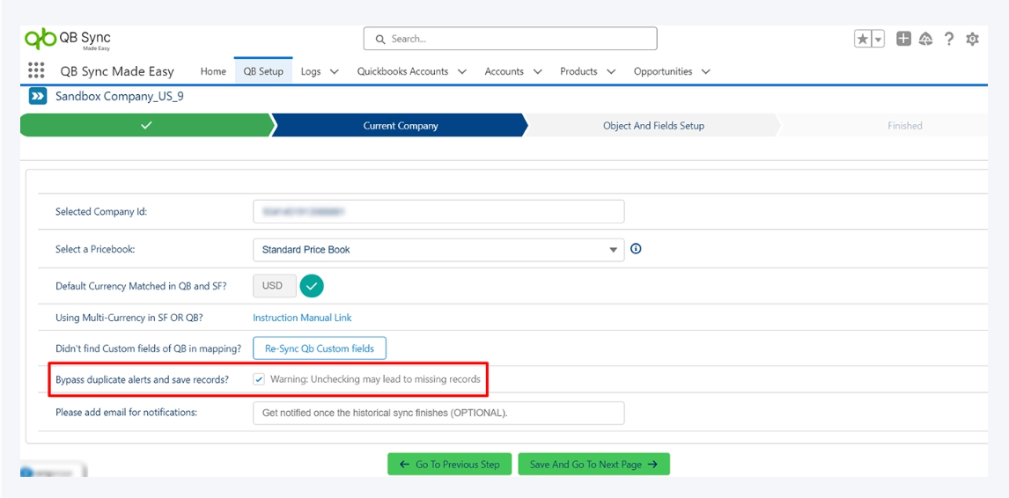Click the completed step checkmark in path
This screenshot has width=1009, height=498.
click(x=146, y=126)
